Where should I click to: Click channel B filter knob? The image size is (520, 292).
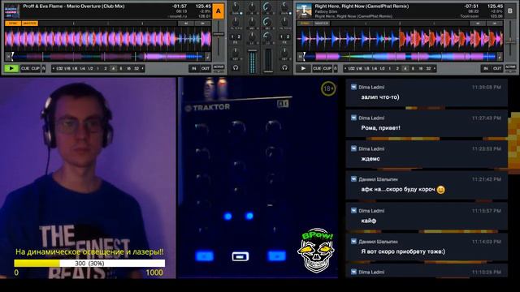tap(284, 22)
